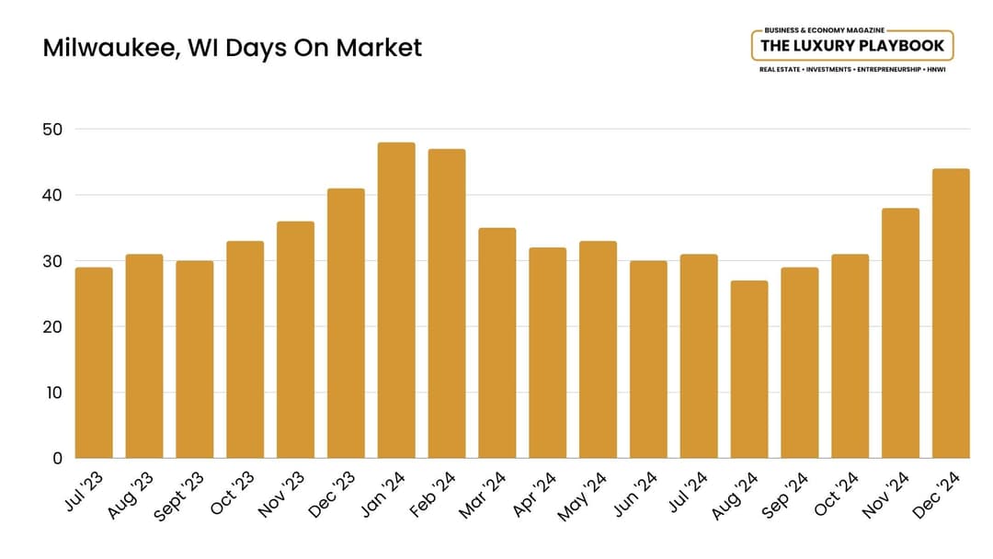Click the 50 y-axis label

pyautogui.click(x=52, y=130)
